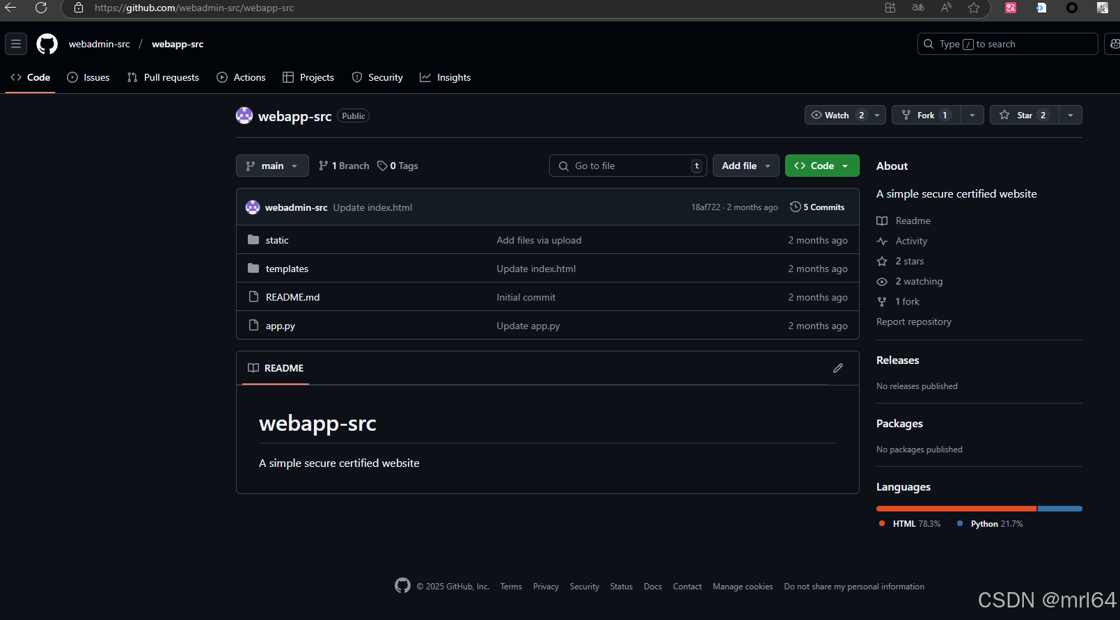View site info via padlock icon
1120x620 pixels.
pyautogui.click(x=79, y=8)
